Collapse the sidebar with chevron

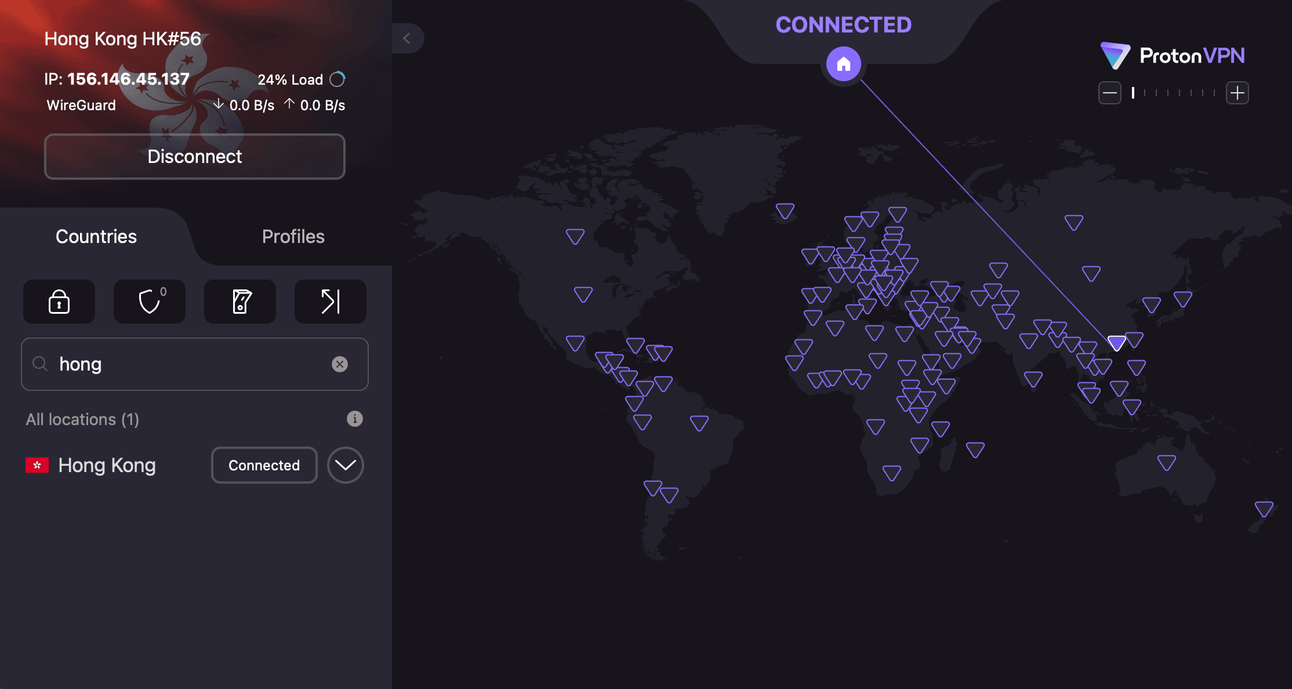407,38
